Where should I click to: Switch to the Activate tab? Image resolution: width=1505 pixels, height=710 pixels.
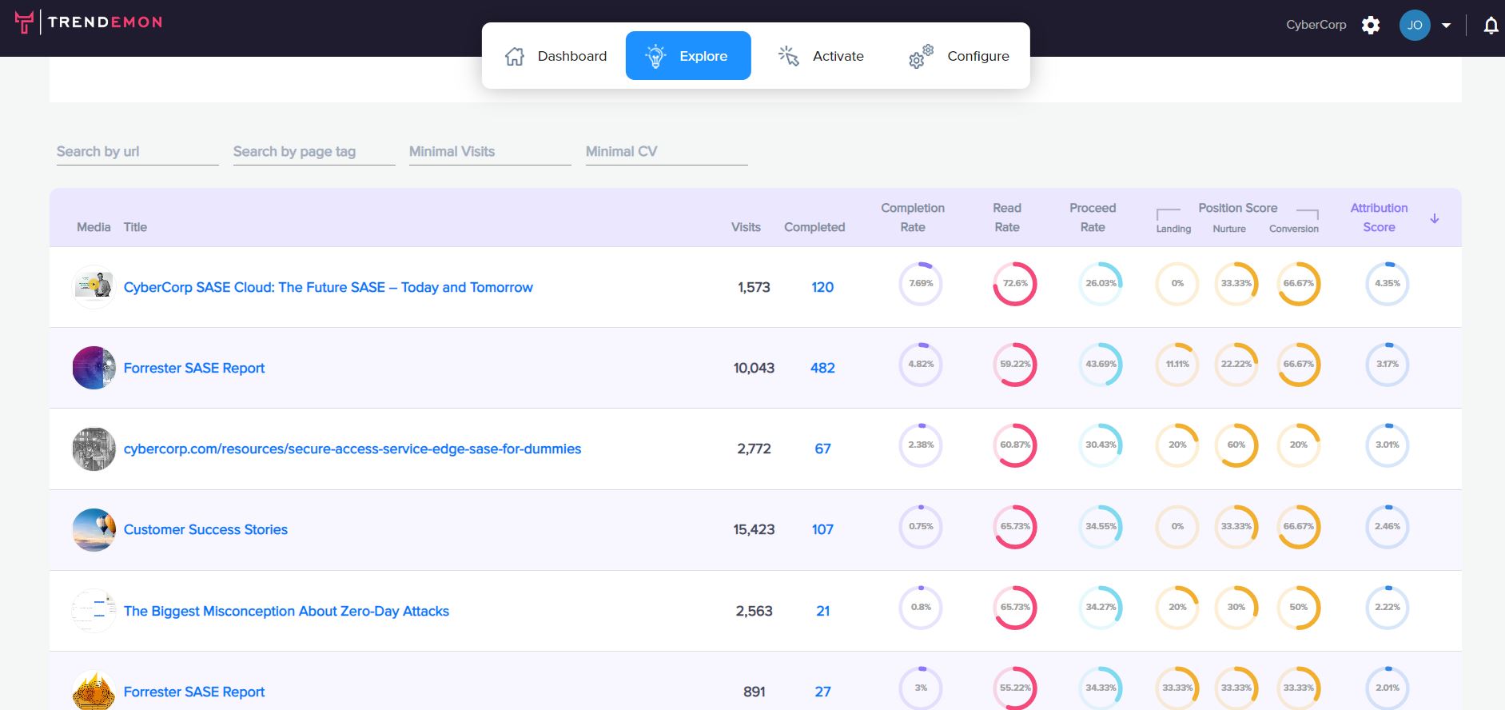[x=821, y=56]
